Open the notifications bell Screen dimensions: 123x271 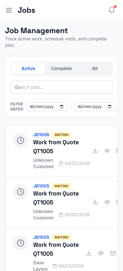pos(112,10)
